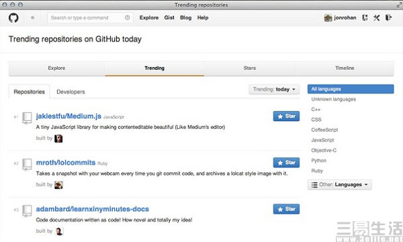Click the Trending repositories on GitHub today heading

(x=75, y=39)
